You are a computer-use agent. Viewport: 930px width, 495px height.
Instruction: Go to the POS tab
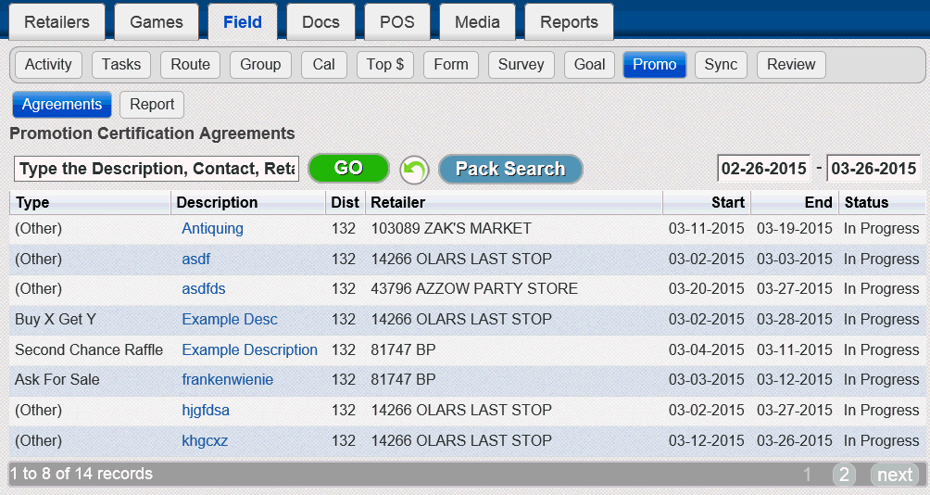(397, 22)
